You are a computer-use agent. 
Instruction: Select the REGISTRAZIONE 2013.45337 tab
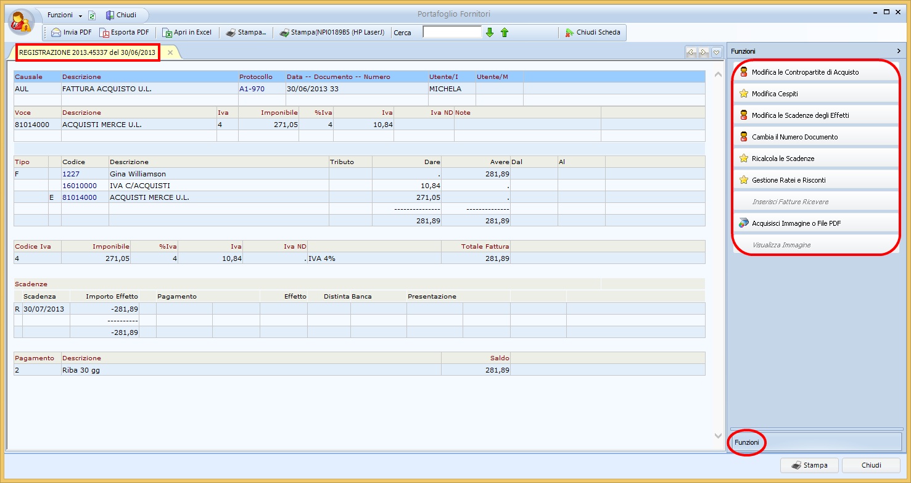[88, 53]
